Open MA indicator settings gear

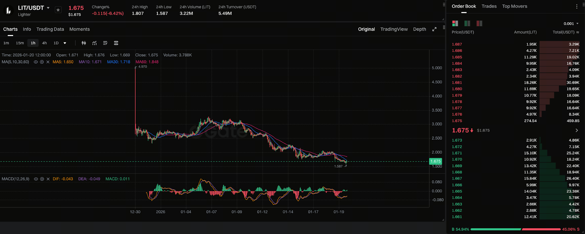click(x=42, y=62)
